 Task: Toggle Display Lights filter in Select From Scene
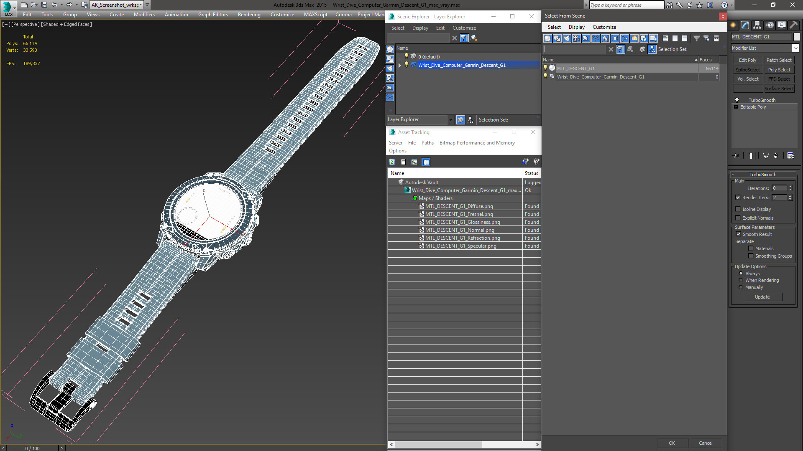pos(567,38)
